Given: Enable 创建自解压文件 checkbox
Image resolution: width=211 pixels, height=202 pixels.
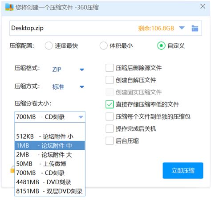Looking at the screenshot, I should 110,80.
